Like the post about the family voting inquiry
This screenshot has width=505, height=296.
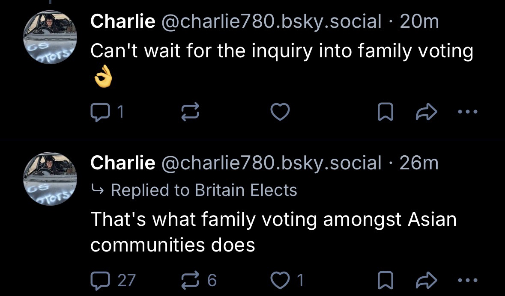[x=281, y=112]
